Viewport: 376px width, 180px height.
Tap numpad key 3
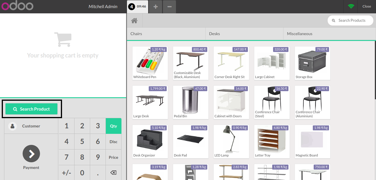[98, 126]
